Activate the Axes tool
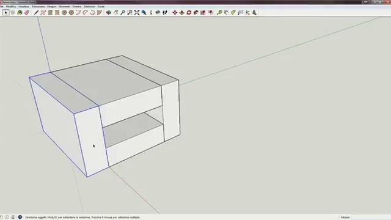This screenshot has height=220, width=391. coord(247,12)
